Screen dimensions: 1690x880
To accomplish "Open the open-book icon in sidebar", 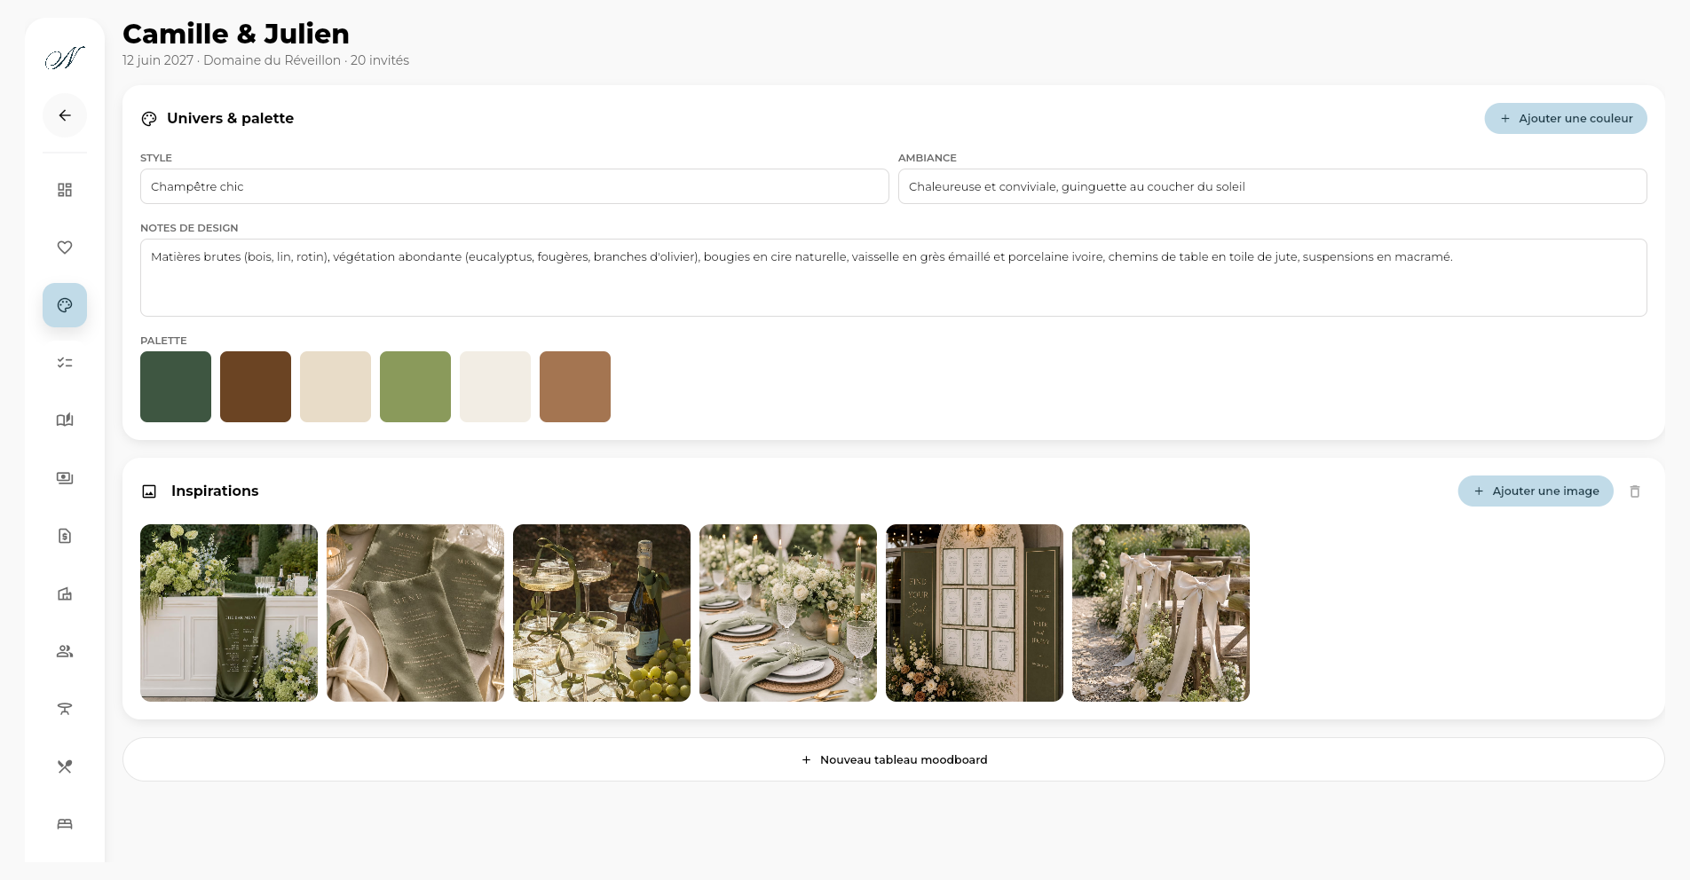I will [x=65, y=420].
